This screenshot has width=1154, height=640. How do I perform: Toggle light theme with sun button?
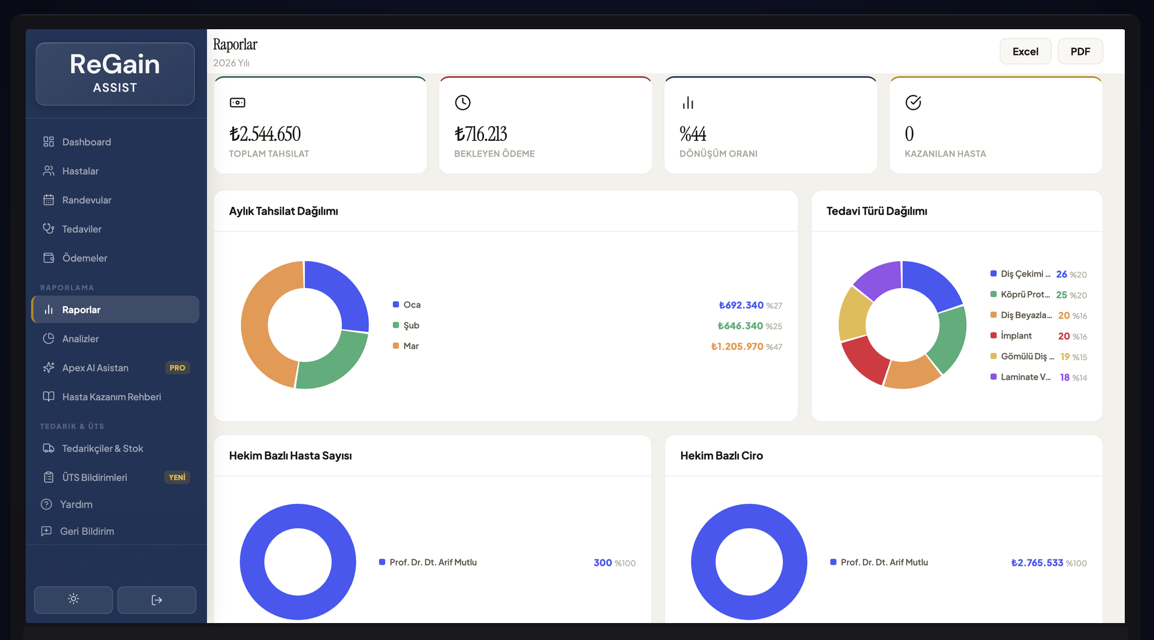pyautogui.click(x=73, y=599)
